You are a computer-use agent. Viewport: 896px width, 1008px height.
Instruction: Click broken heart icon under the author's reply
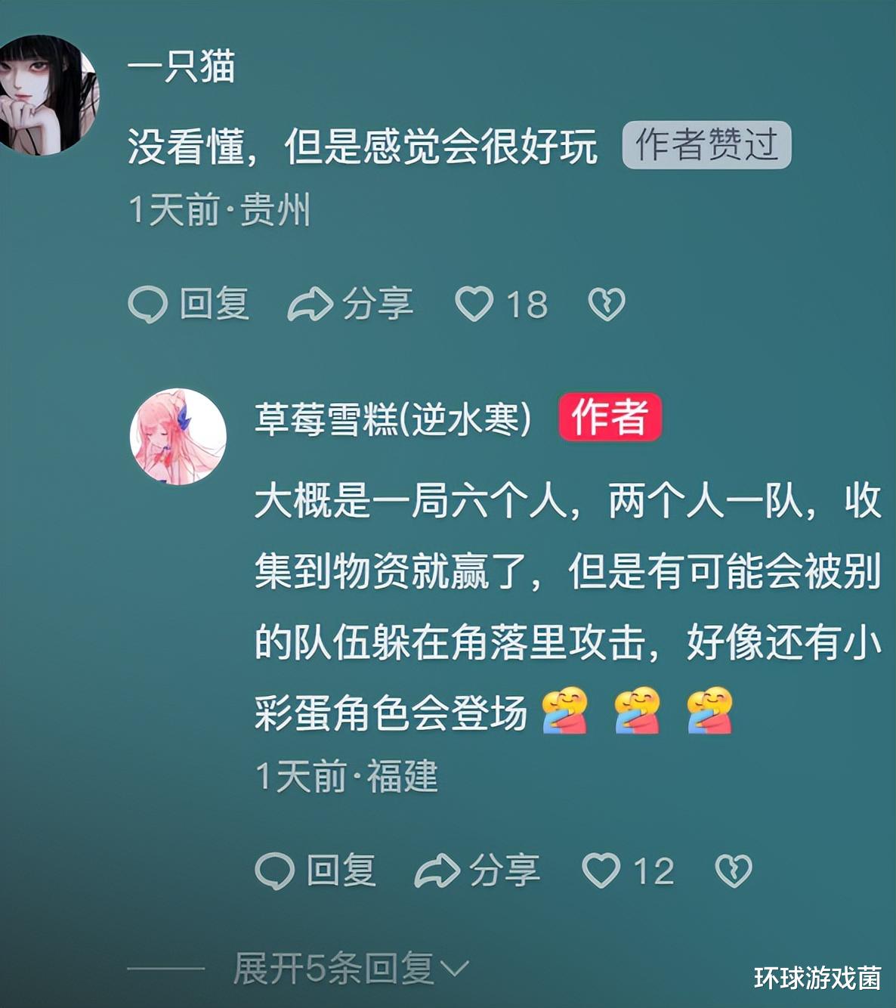734,870
